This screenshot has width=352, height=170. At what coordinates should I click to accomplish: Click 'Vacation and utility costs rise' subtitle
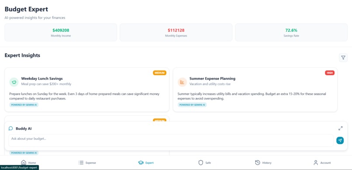click(x=210, y=84)
